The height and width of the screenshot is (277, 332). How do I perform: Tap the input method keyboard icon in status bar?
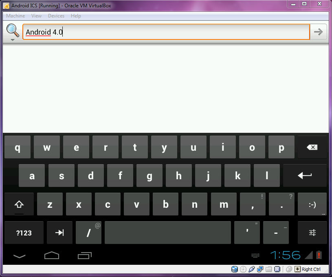pyautogui.click(x=255, y=255)
